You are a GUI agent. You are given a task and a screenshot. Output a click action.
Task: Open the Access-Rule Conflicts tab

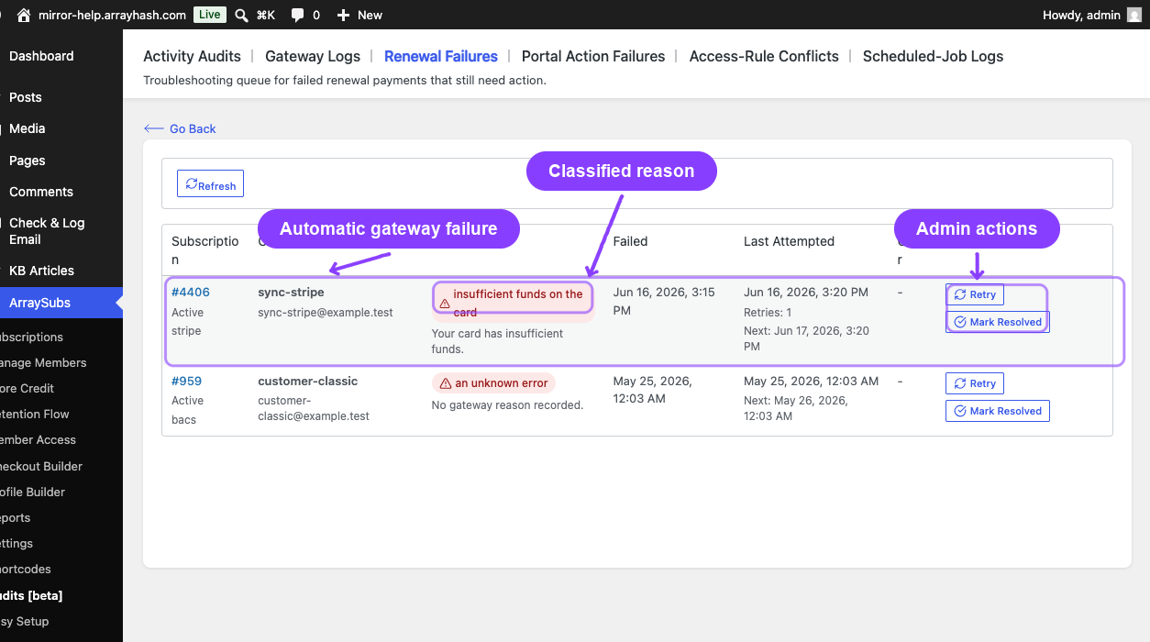click(x=764, y=56)
